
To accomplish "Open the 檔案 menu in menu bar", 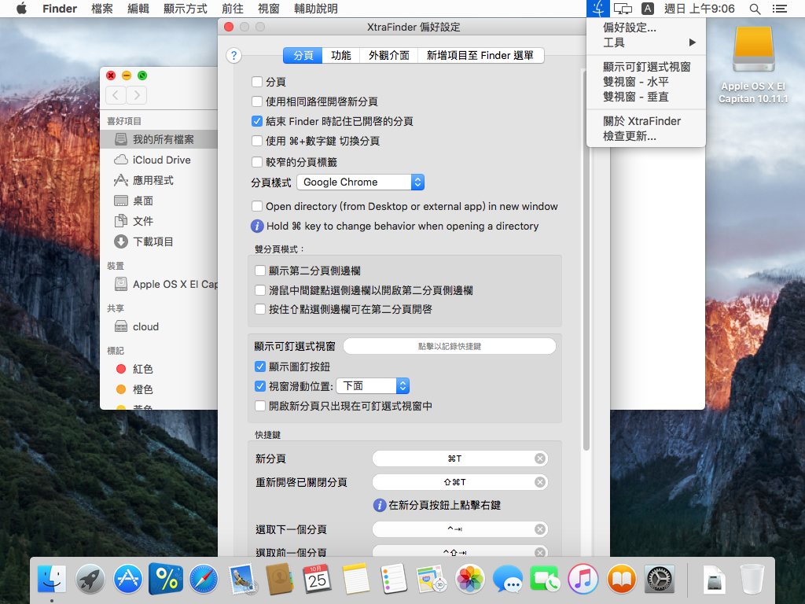I will [x=101, y=9].
